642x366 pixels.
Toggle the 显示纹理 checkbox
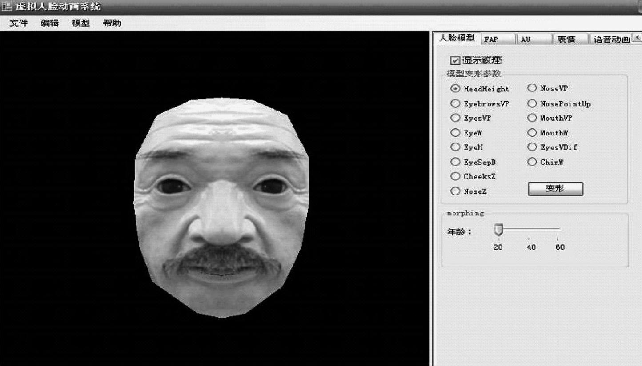455,61
